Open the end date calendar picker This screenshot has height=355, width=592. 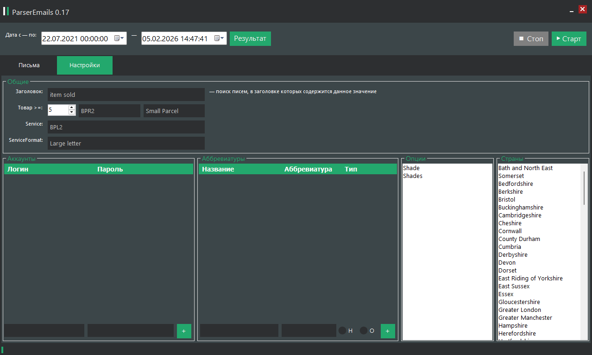[x=219, y=38]
